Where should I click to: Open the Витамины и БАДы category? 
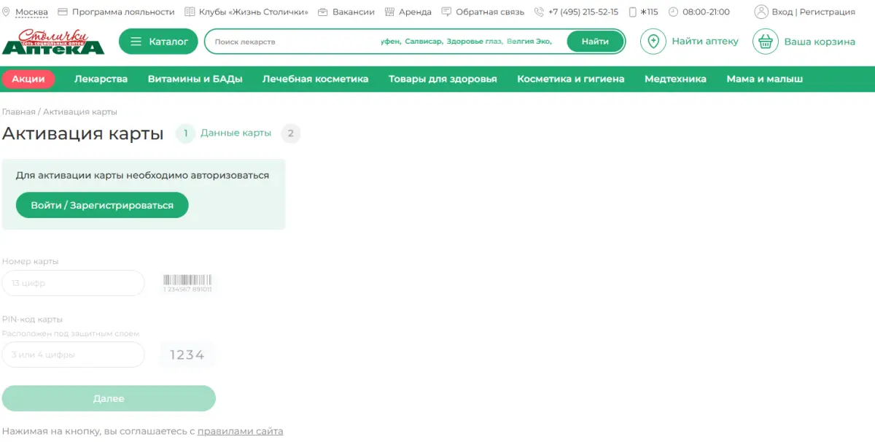(195, 79)
